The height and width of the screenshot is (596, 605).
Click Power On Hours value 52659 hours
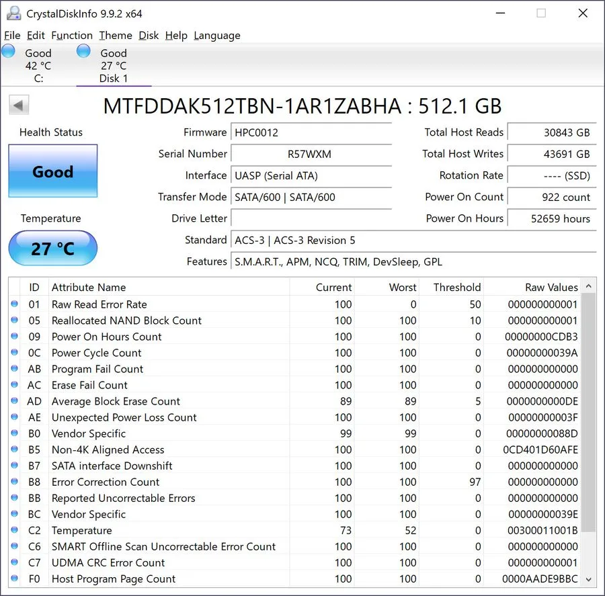click(552, 219)
